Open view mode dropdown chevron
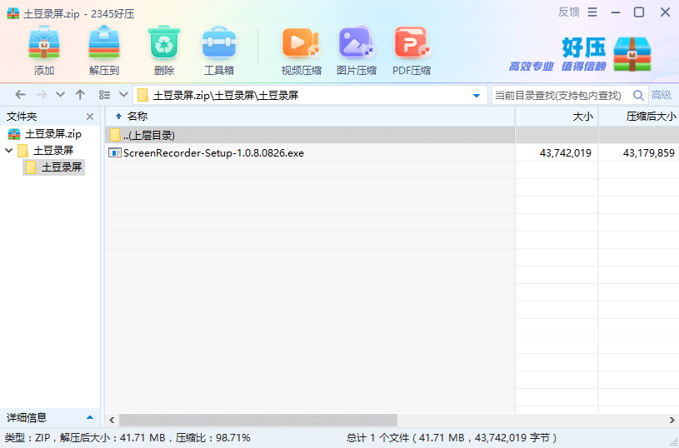679x448 pixels. pos(123,95)
